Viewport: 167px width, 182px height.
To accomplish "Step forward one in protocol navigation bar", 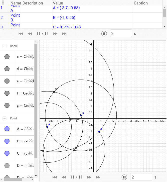I will [x=55, y=34].
